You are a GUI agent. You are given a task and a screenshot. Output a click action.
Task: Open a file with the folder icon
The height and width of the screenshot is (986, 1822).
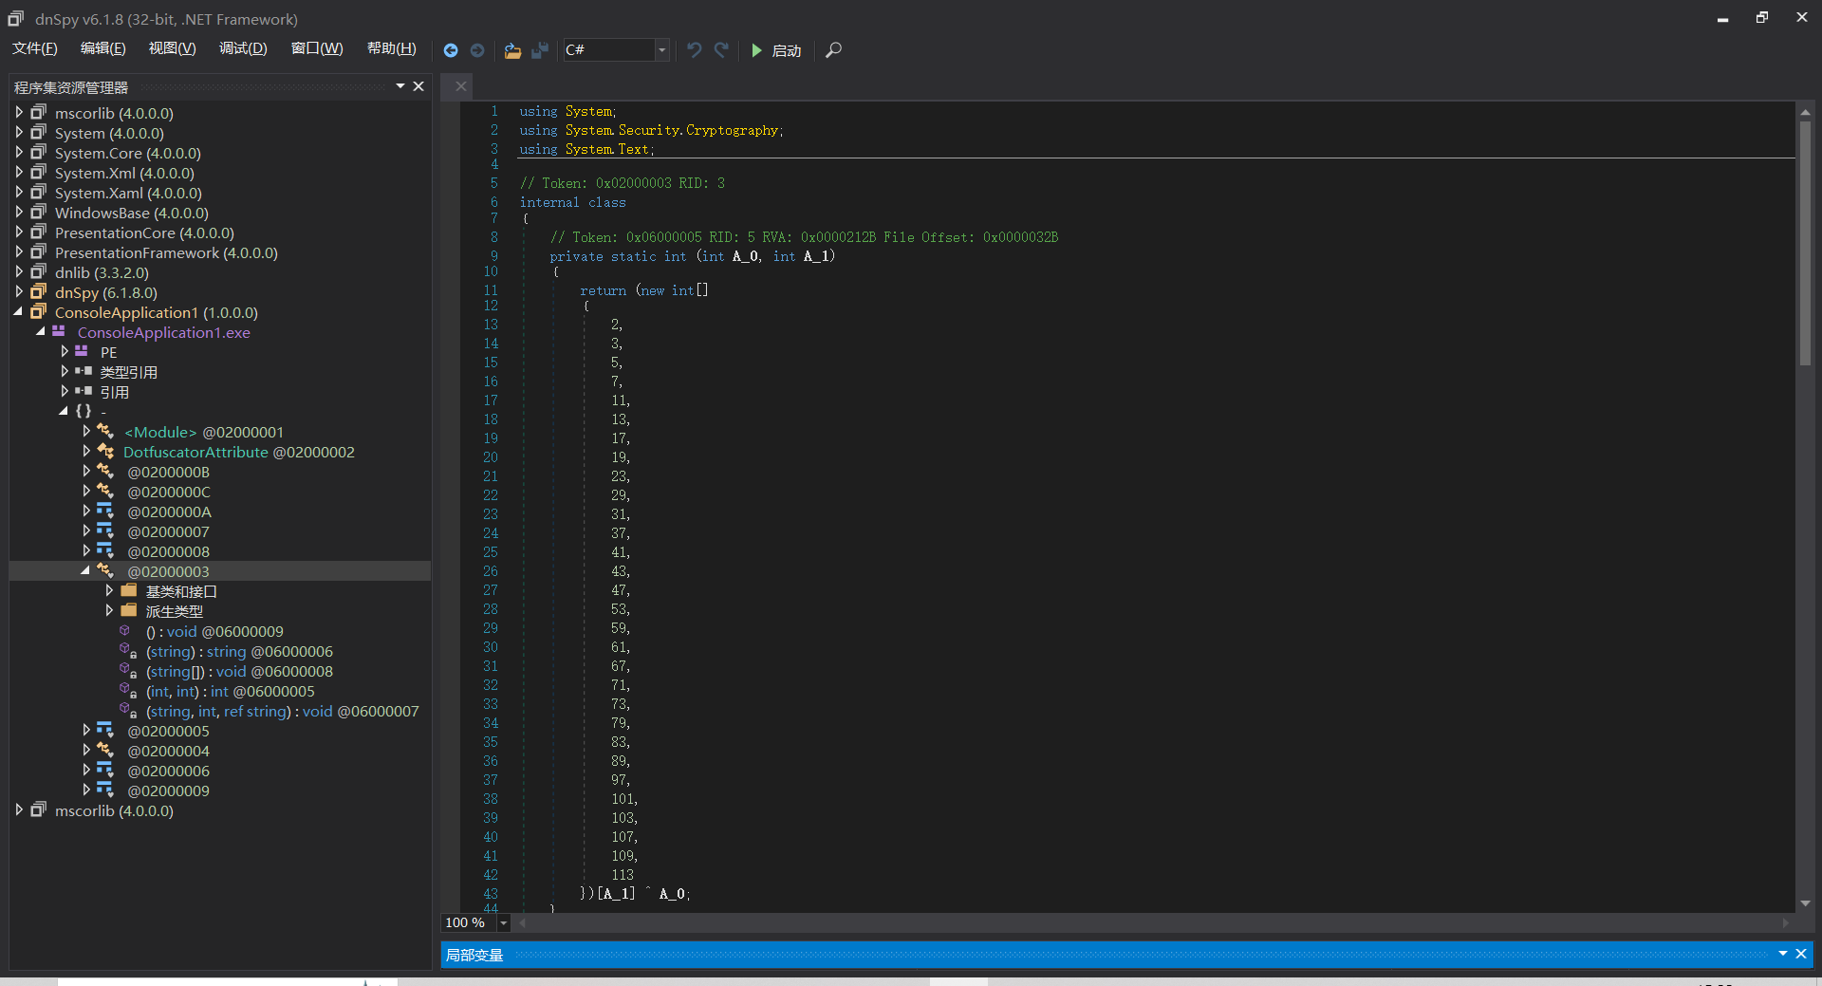coord(512,50)
